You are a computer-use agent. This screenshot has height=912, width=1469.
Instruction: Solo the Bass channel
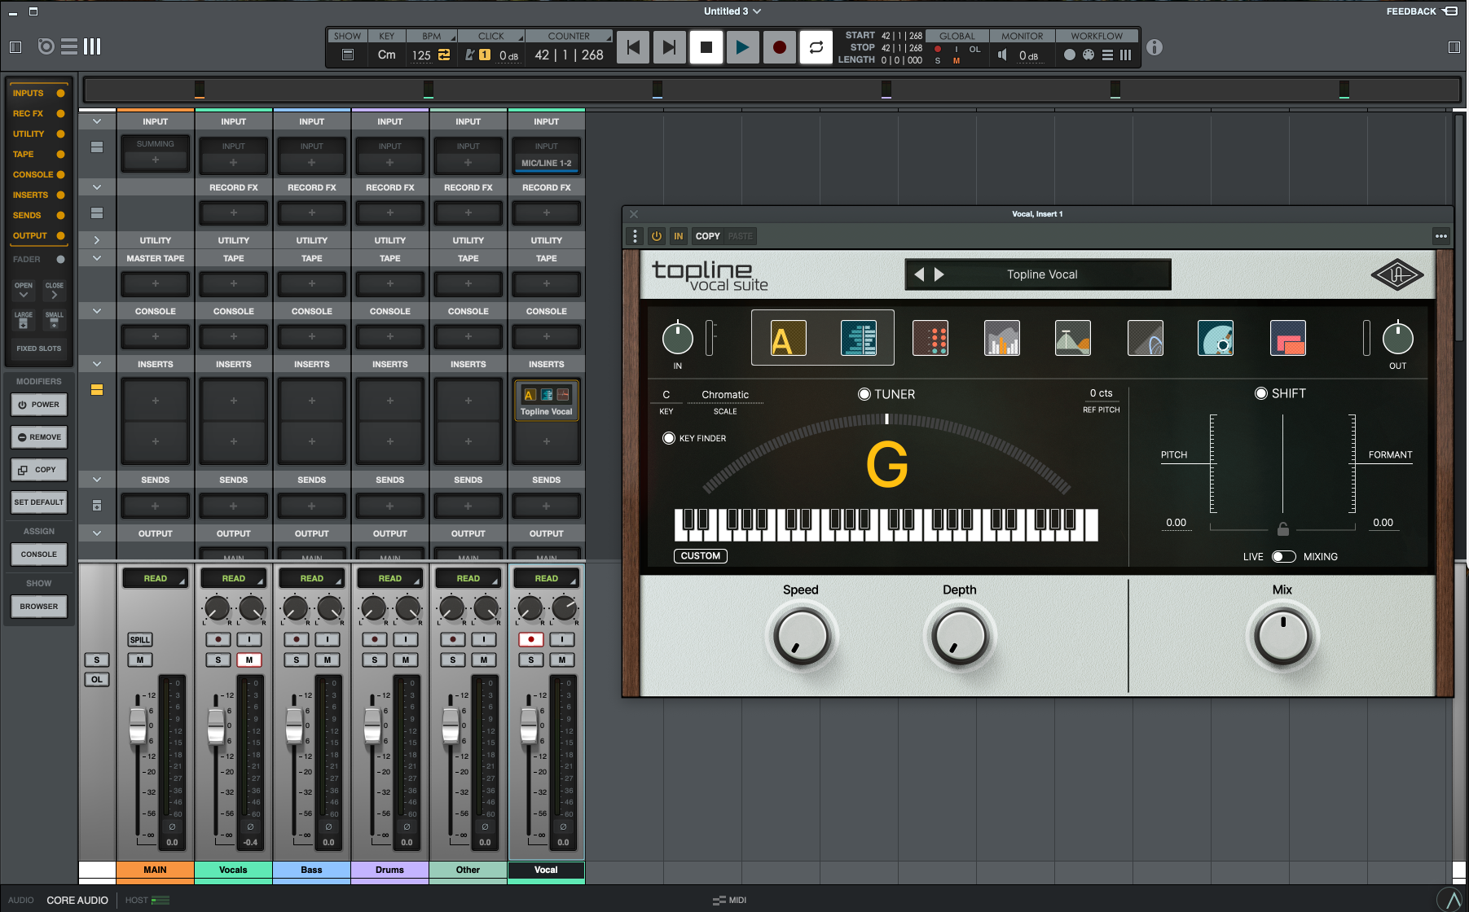pyautogui.click(x=297, y=660)
